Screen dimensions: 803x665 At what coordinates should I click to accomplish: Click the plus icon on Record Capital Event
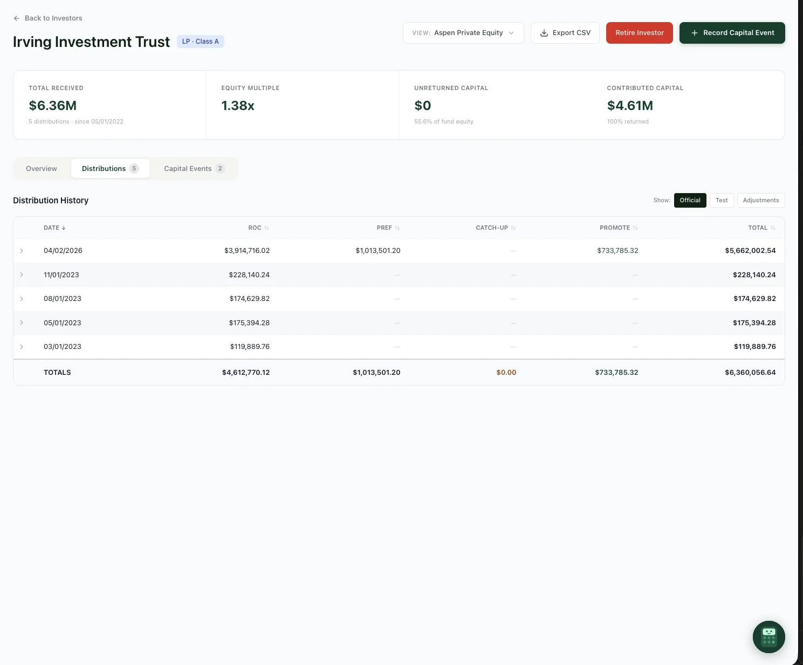(x=695, y=33)
